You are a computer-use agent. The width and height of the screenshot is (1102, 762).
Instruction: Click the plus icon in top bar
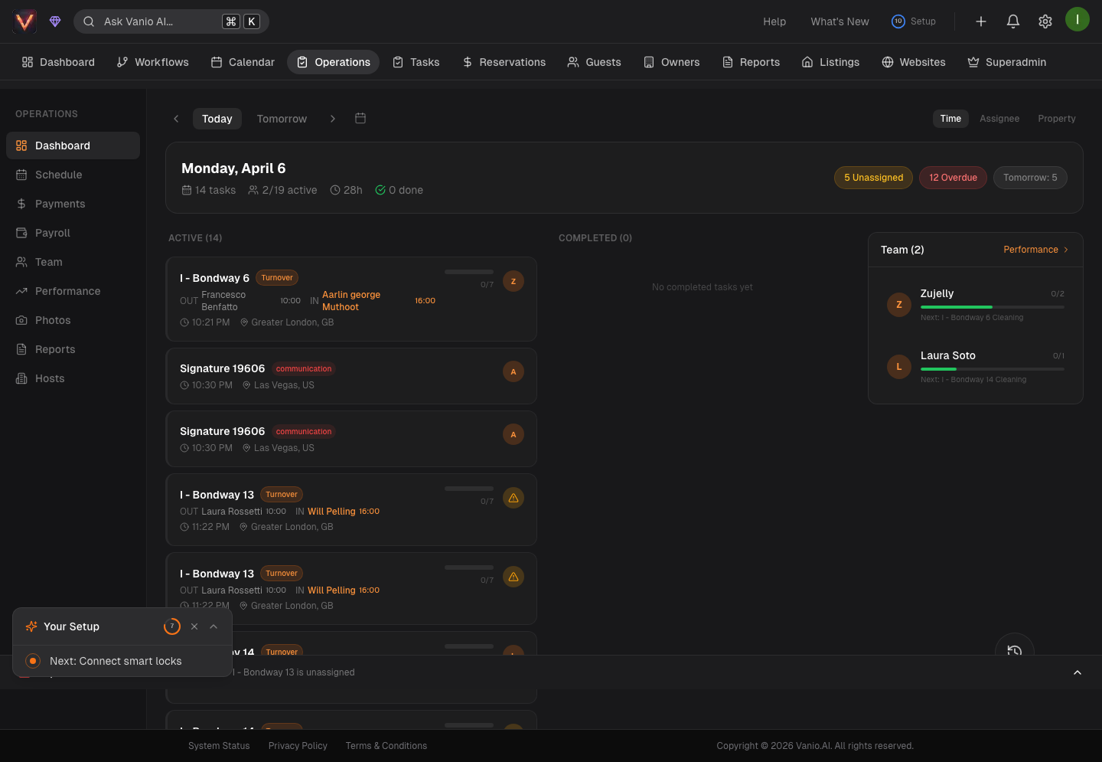click(x=980, y=21)
